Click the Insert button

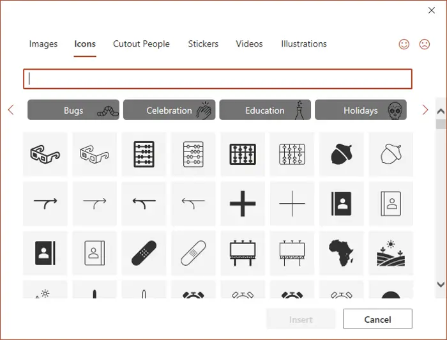pyautogui.click(x=301, y=319)
